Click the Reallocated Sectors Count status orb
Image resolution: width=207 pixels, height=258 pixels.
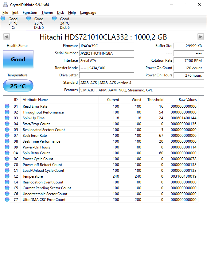pos(7,130)
